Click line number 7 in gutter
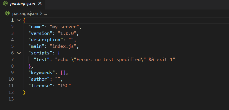 coord(12,60)
